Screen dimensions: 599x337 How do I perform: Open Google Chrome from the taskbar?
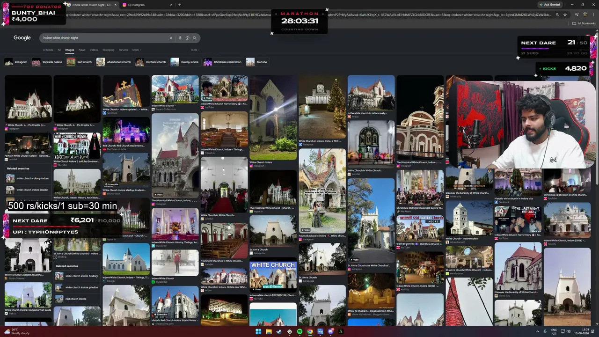click(x=310, y=332)
